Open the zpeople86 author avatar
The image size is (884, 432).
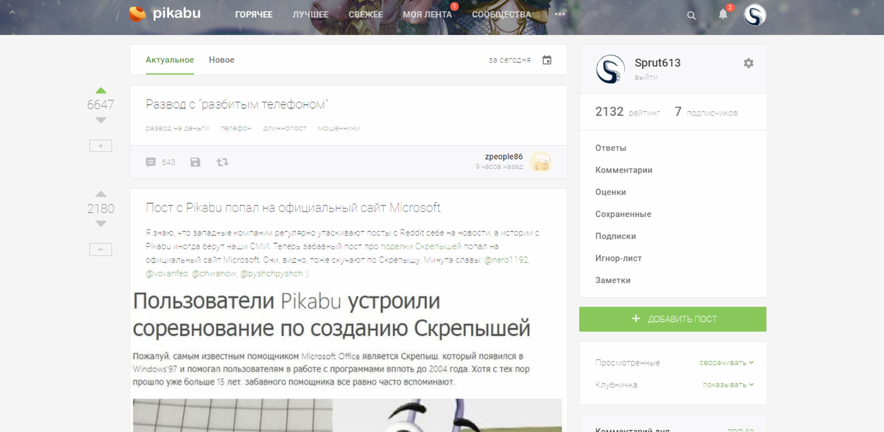tap(540, 161)
